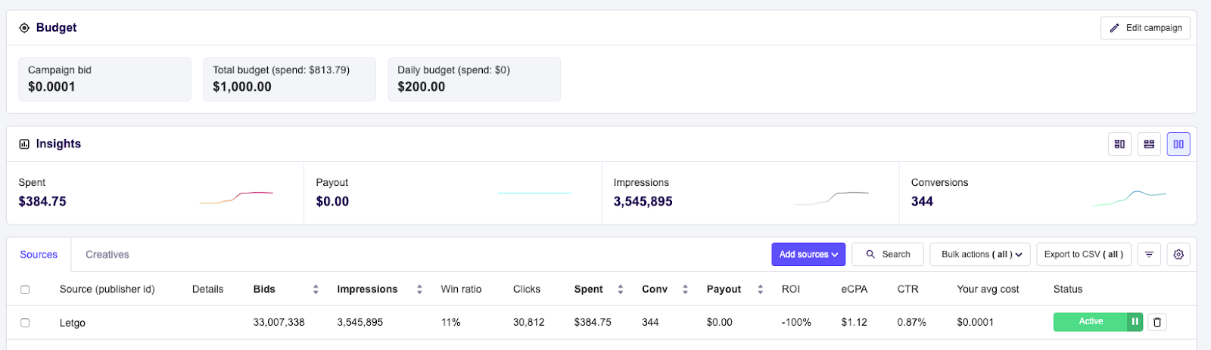Open table settings gear icon

tap(1178, 255)
